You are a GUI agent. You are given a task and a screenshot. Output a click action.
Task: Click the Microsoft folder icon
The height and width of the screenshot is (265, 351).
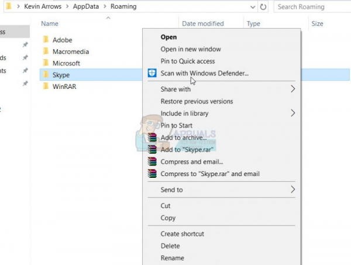[x=46, y=63]
